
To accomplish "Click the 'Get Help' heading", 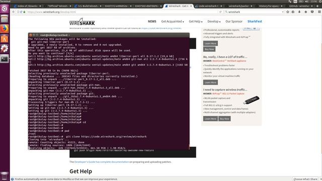I will [80, 171].
